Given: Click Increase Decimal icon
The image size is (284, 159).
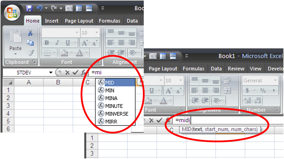Looking at the screenshot, I should click(248, 100).
